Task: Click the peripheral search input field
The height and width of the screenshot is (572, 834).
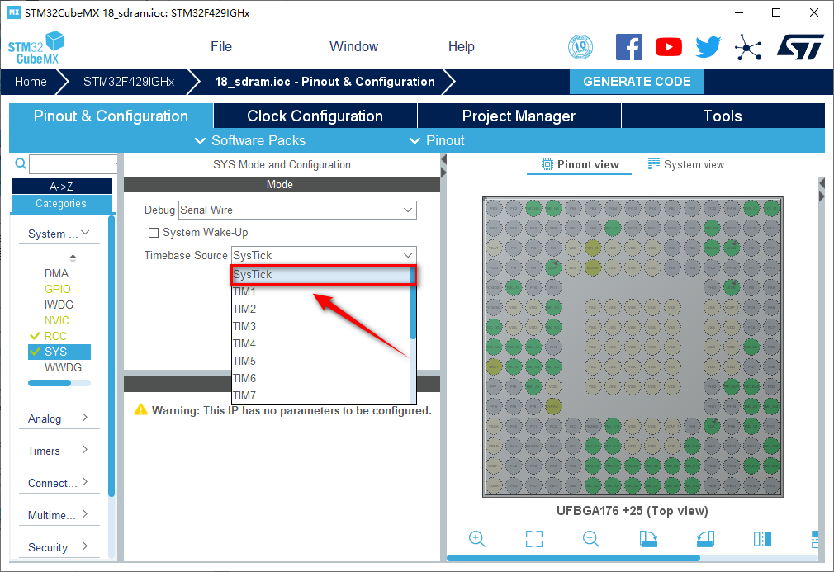Action: [x=72, y=164]
